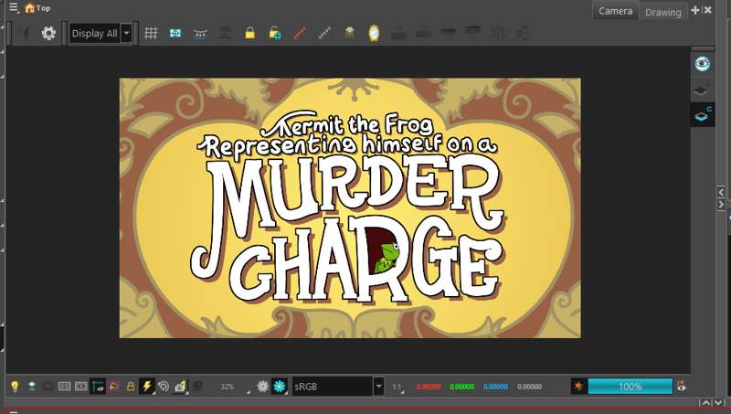Viewport: 731px width, 414px height.
Task: Click the gear settings icon in top toolbar
Action: [x=48, y=33]
